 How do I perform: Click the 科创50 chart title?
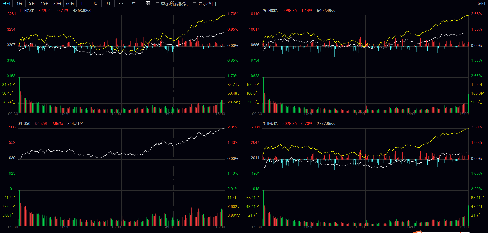pyautogui.click(x=24, y=124)
